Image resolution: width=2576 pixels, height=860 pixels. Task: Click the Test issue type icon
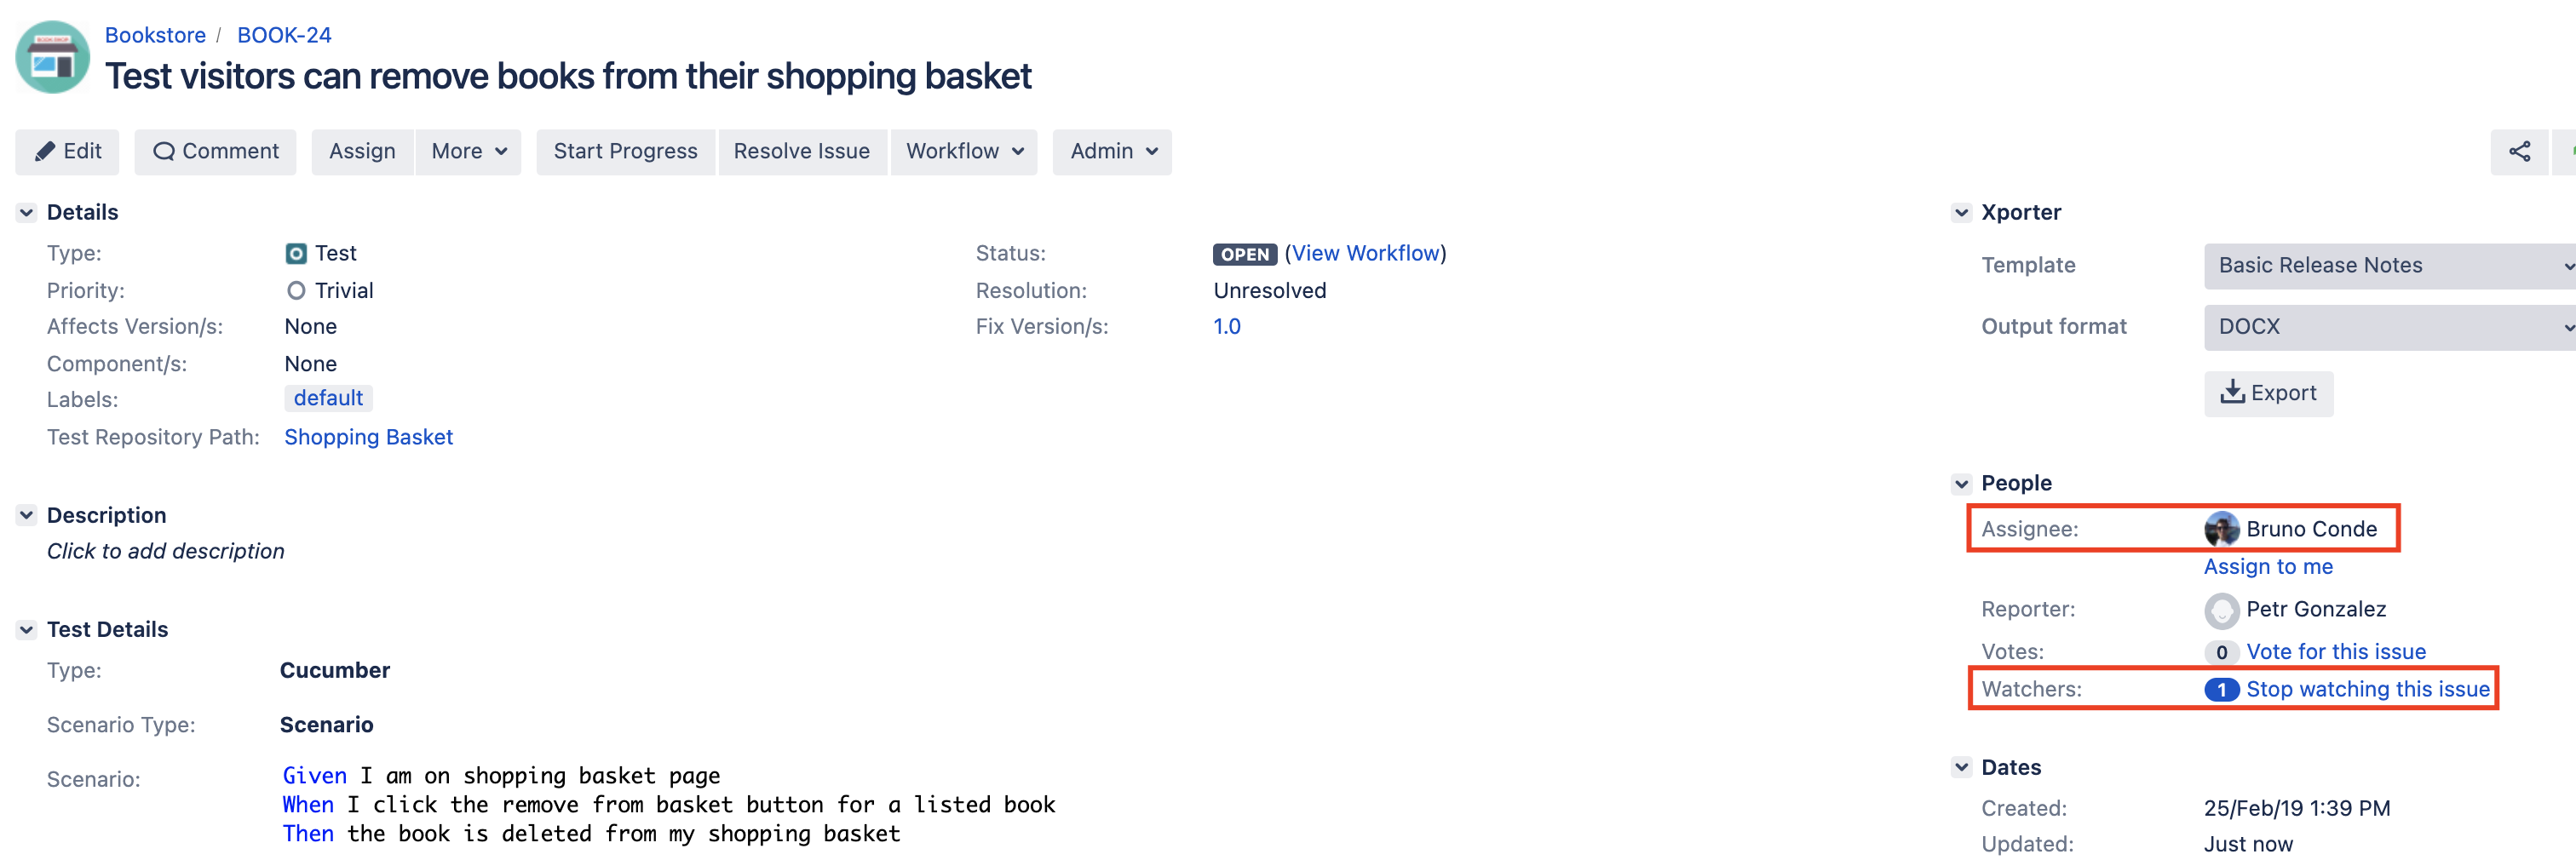coord(296,254)
